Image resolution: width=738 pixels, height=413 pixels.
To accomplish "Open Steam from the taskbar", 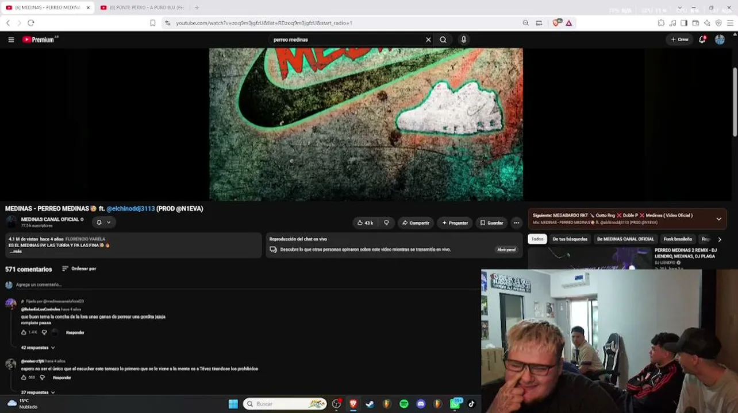I will [370, 404].
